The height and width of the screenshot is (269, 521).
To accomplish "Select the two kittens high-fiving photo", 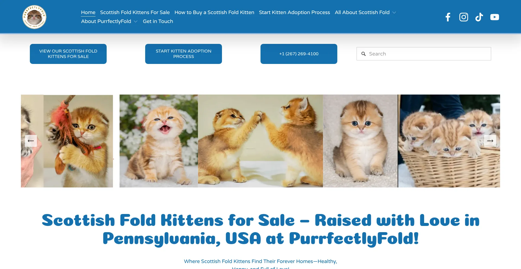I will 260,141.
